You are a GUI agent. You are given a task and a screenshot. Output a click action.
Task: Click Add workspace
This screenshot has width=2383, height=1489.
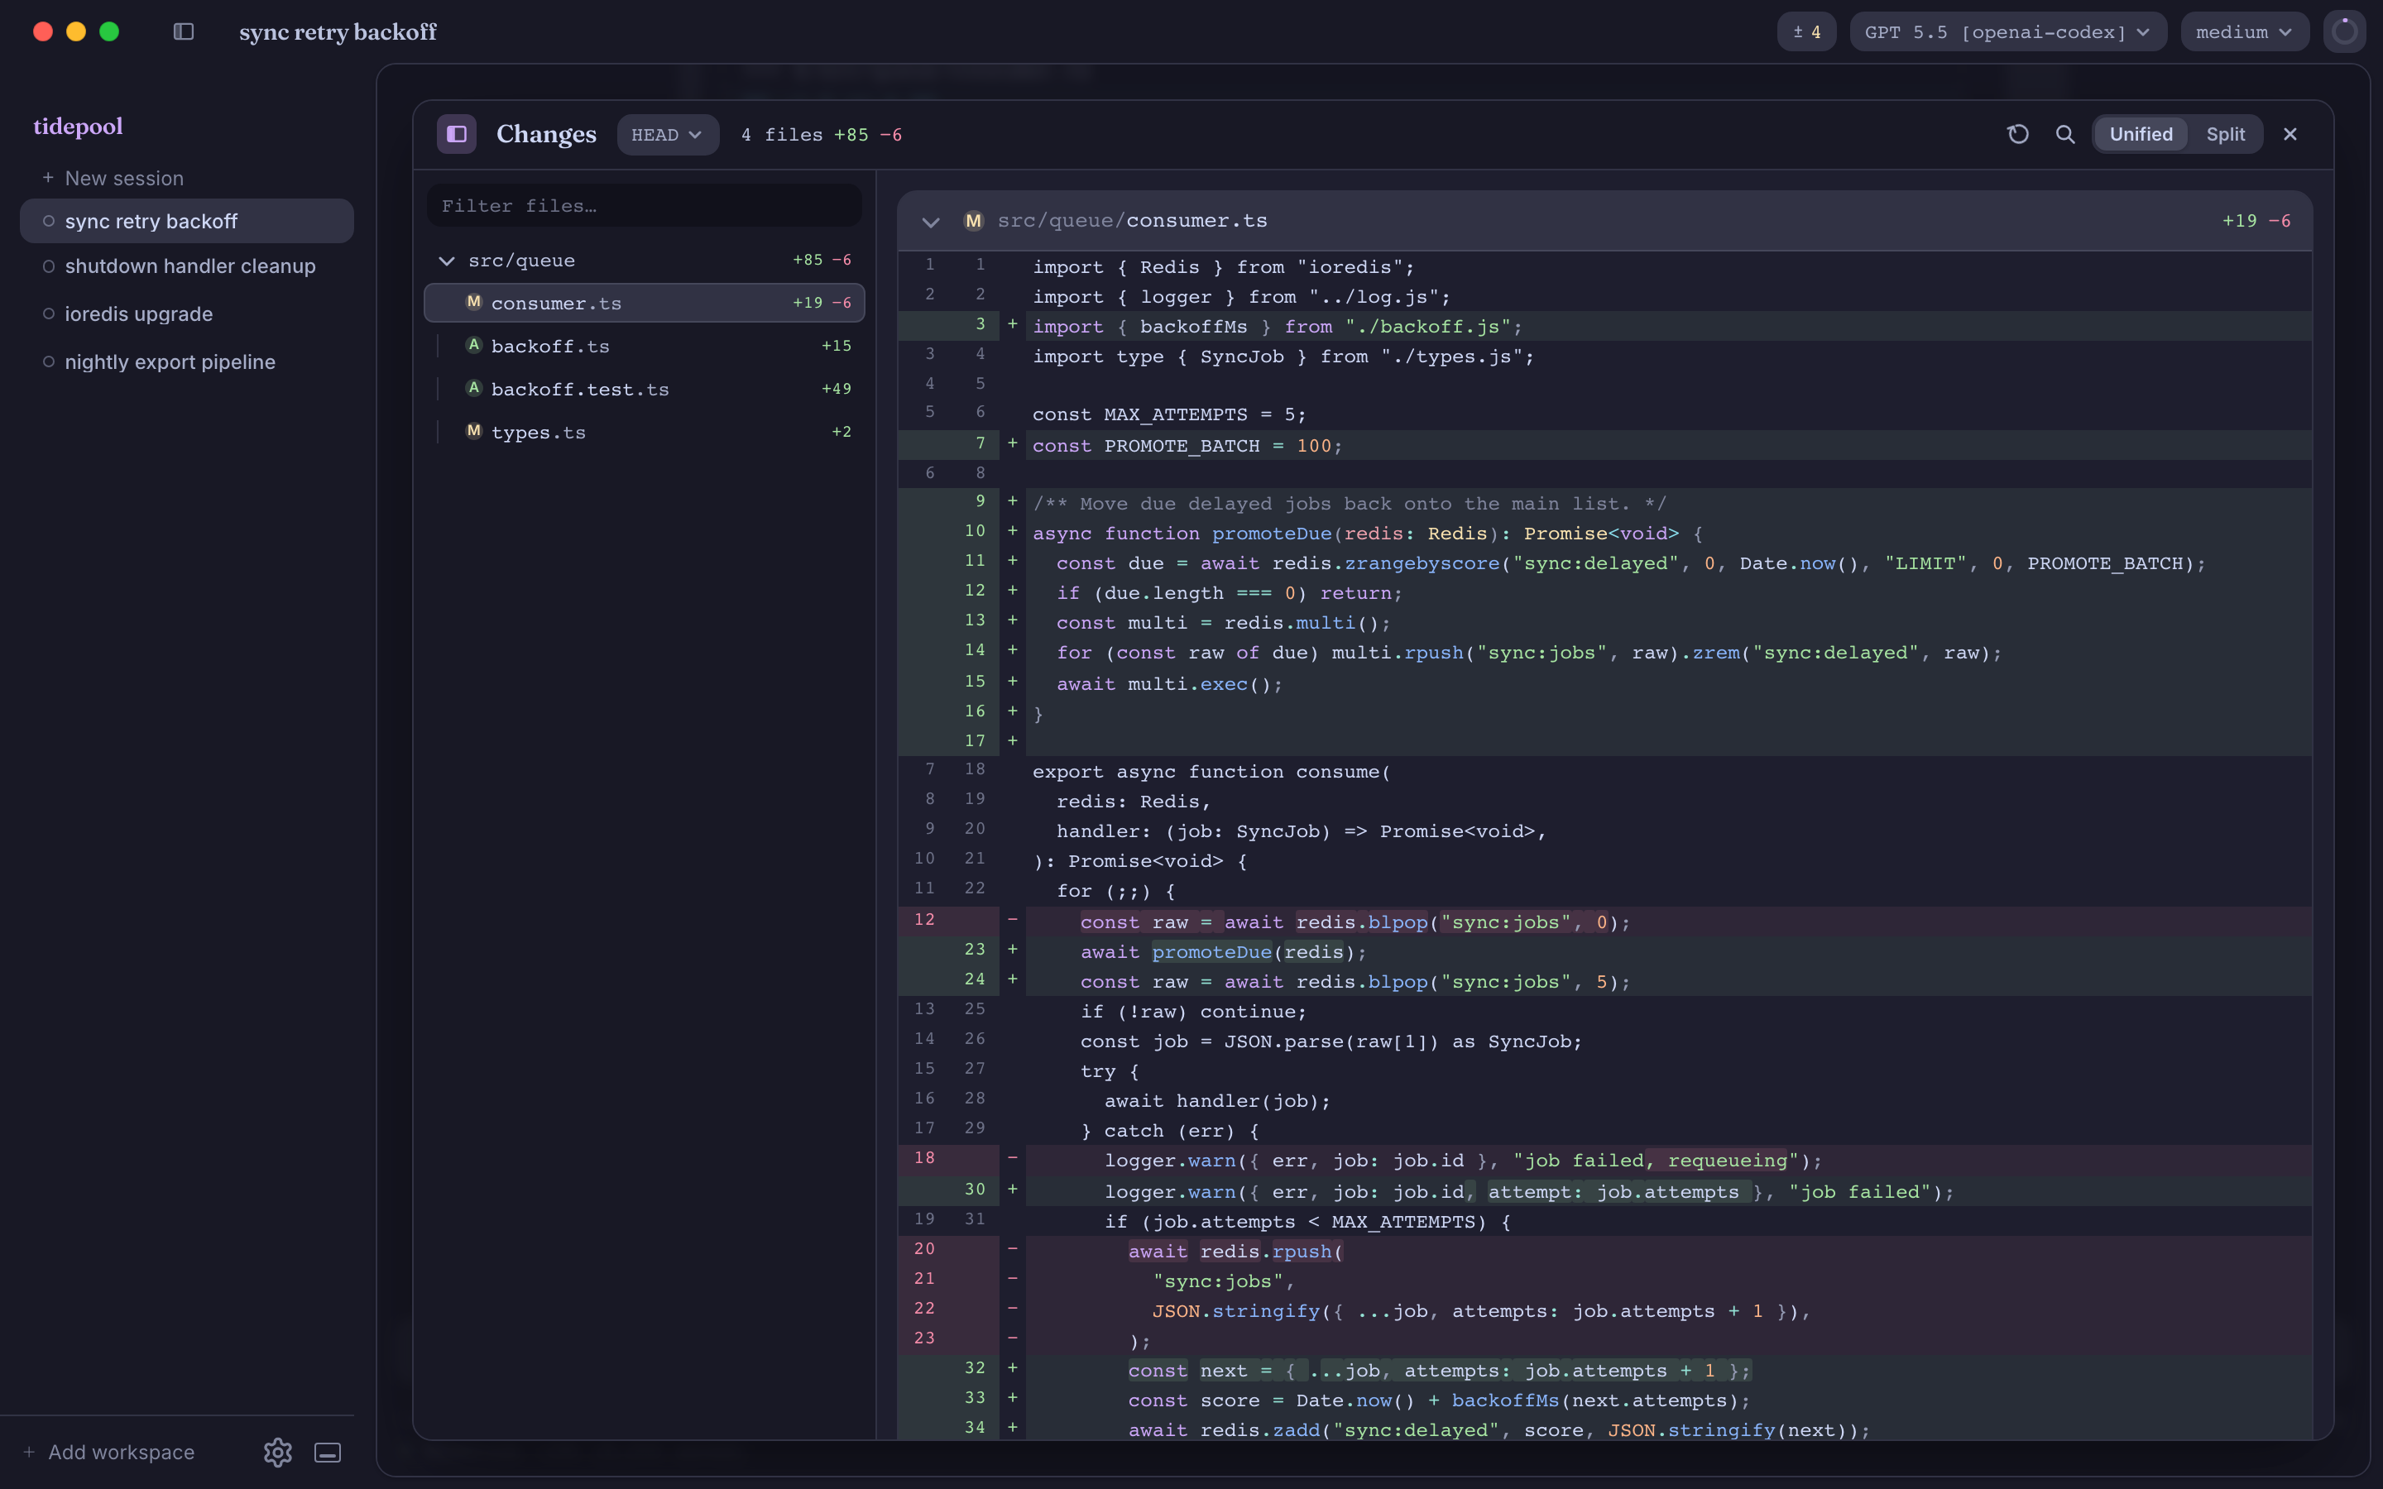click(108, 1452)
